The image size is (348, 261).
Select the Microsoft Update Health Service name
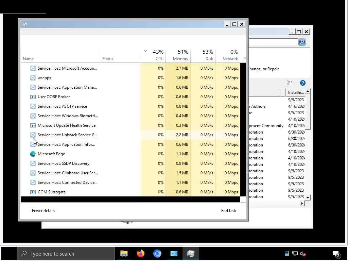pos(67,126)
